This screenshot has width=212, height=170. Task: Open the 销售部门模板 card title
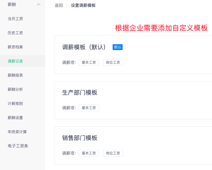click(x=80, y=138)
